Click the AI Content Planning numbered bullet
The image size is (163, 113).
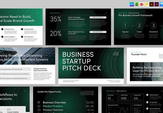click(x=2, y=29)
